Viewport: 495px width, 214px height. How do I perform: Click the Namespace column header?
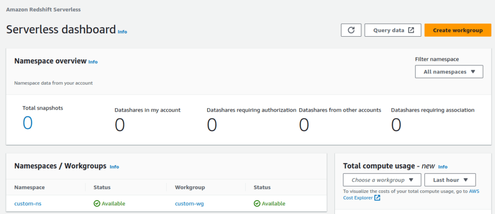[x=29, y=187]
